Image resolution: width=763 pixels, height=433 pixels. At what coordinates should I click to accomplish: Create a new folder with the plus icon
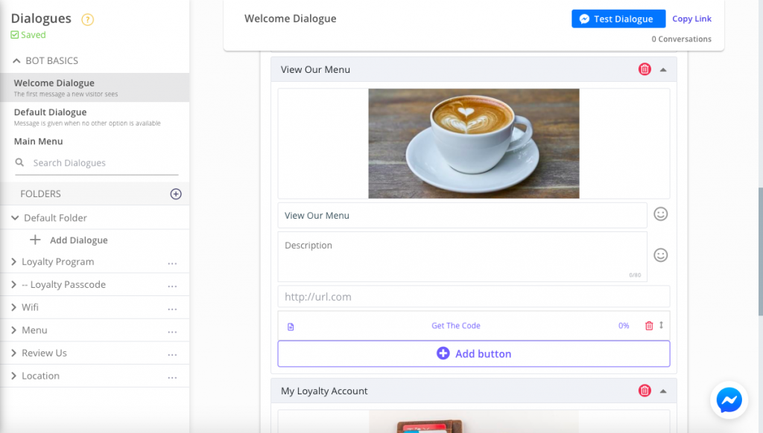coord(176,193)
